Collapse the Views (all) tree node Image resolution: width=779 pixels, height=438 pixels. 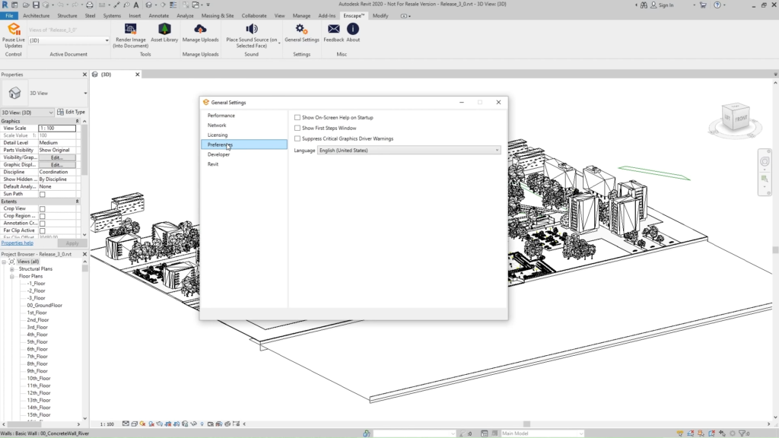coord(4,262)
